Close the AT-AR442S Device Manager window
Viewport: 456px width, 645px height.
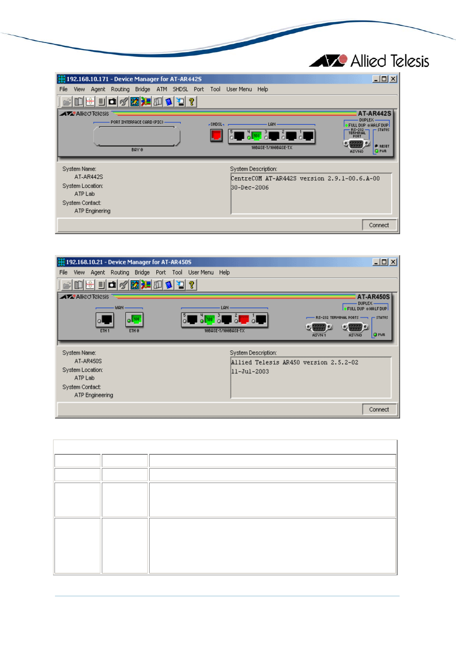pyautogui.click(x=393, y=79)
